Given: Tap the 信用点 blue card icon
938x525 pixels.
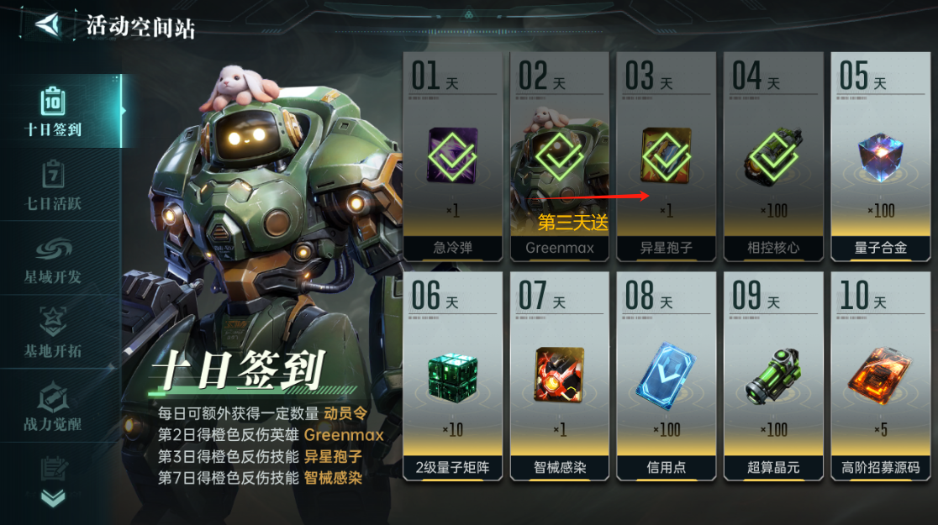Looking at the screenshot, I should [665, 376].
